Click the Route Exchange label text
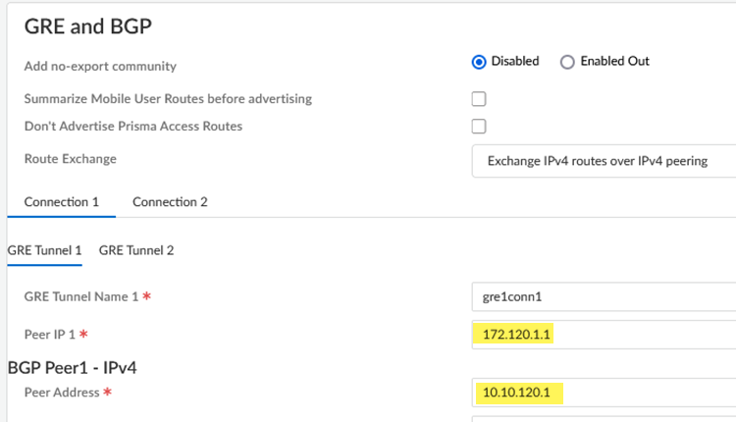 70,158
